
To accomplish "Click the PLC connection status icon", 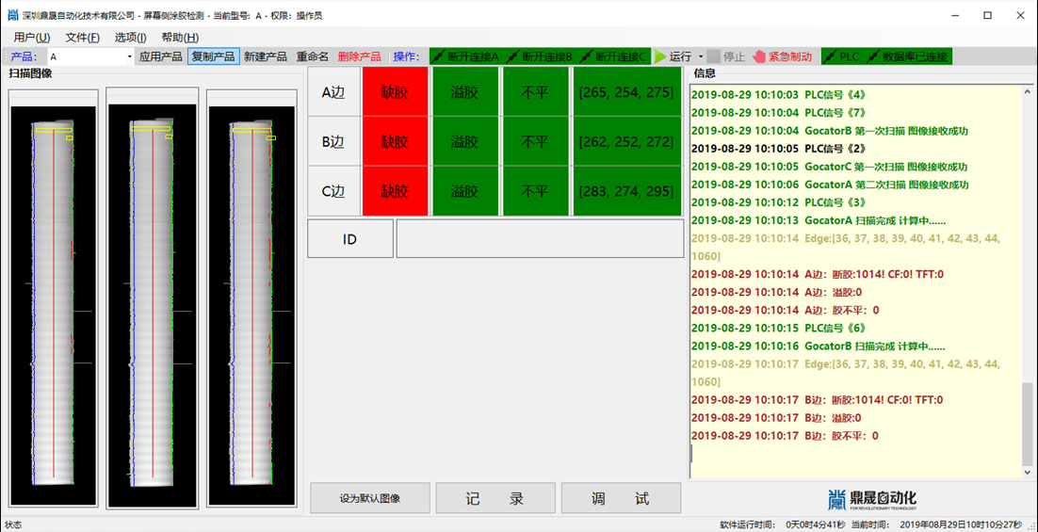I will [830, 56].
